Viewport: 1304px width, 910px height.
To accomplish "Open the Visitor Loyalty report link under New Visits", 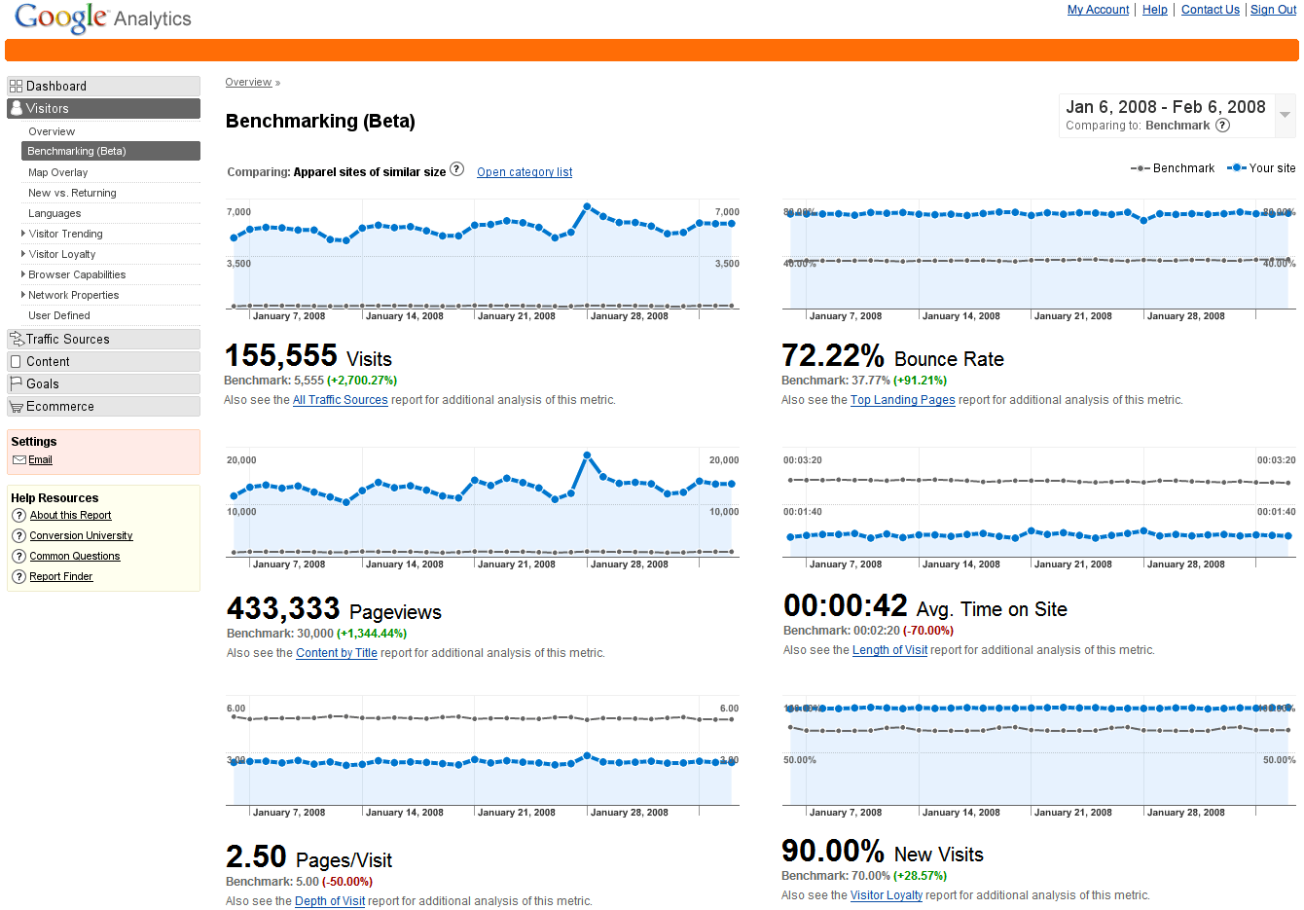I will tap(887, 895).
